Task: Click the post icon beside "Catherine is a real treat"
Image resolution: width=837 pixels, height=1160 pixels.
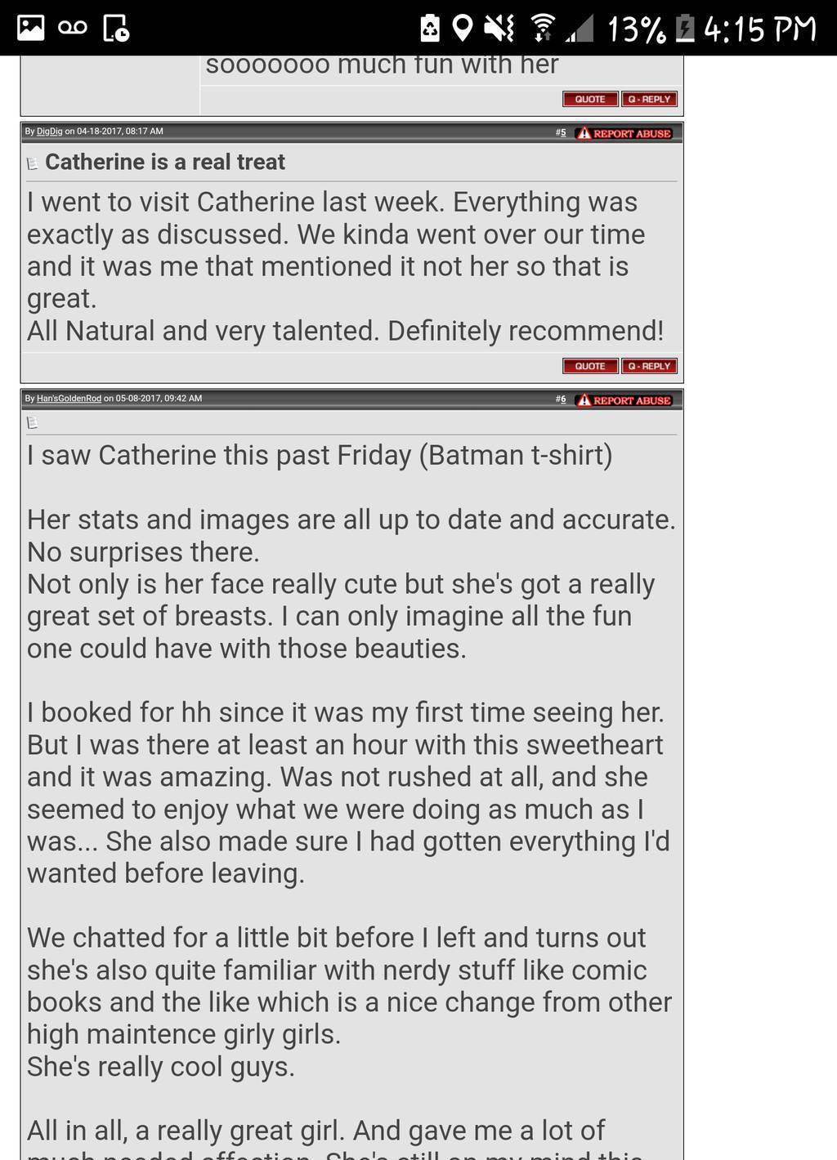Action: point(33,163)
